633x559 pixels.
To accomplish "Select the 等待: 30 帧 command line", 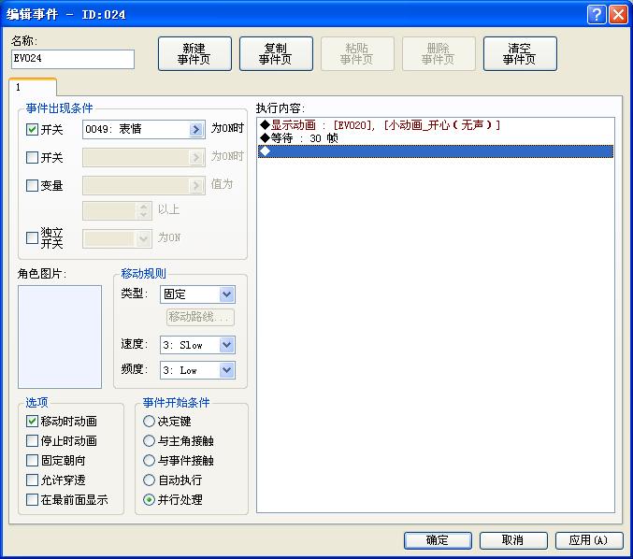I will click(x=435, y=138).
